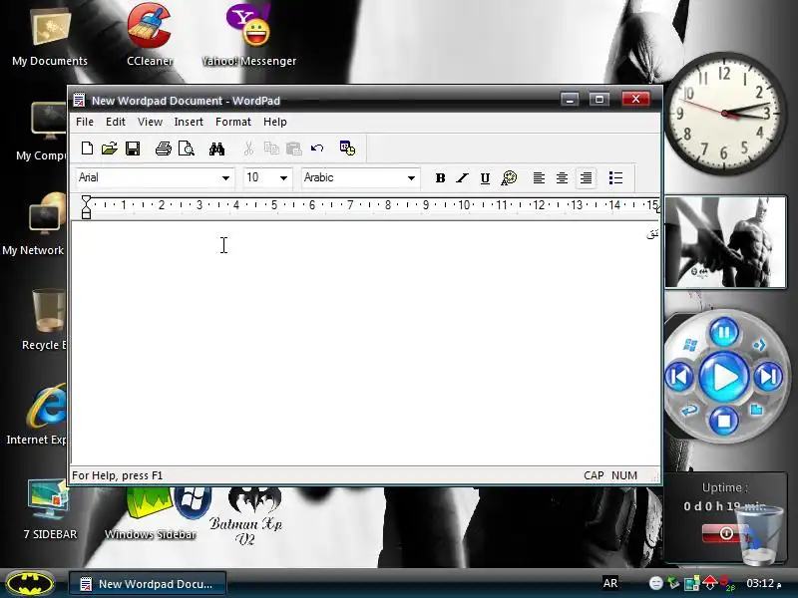
Task: Click the Copy toolbar icon
Action: [271, 149]
